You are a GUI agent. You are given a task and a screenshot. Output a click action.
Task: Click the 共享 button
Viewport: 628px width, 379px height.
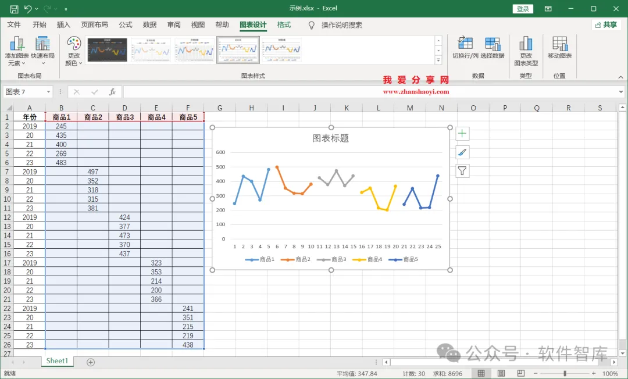(x=606, y=25)
